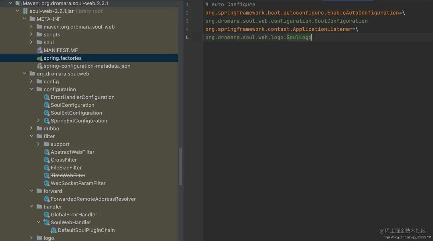433x241 pixels.
Task: Click the SpringExtConfiguration class icon
Action: point(46,120)
